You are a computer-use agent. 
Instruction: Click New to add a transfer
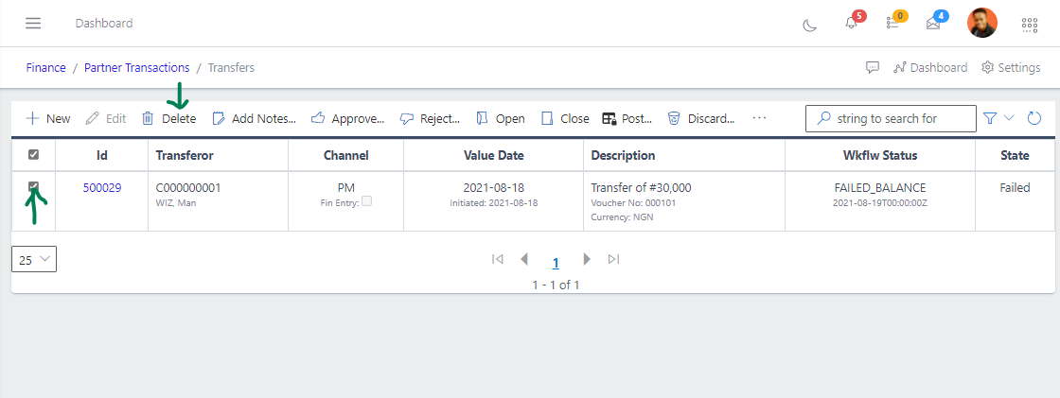(x=48, y=118)
